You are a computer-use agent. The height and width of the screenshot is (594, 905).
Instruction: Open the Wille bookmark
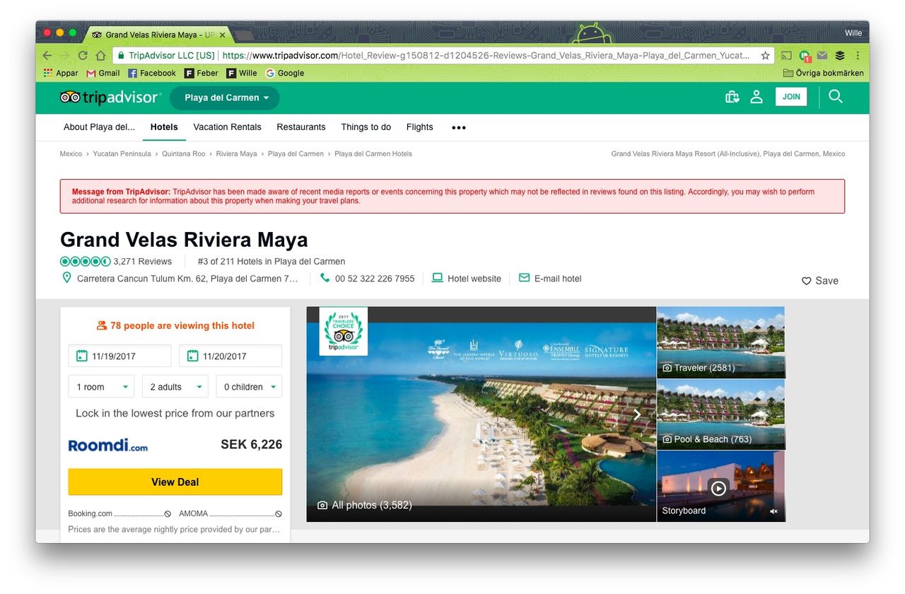coord(242,73)
